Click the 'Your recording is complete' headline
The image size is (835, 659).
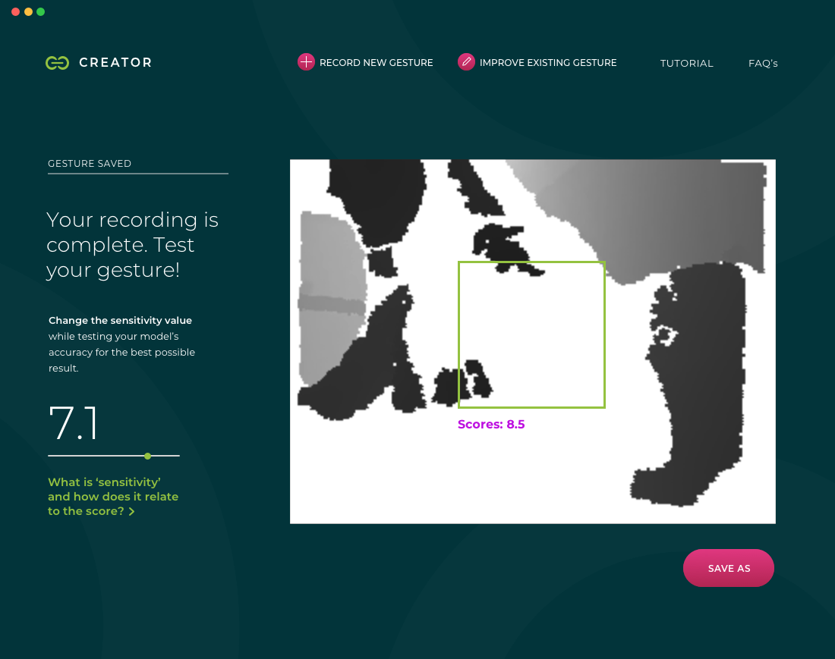point(132,245)
